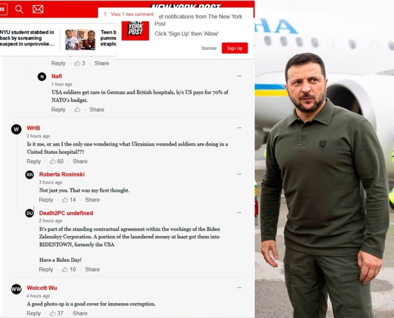Share Death2PC undefined's reply

click(92, 269)
